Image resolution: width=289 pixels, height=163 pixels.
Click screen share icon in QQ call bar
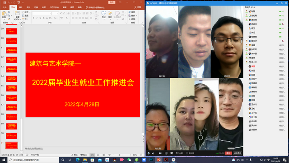click(x=166, y=153)
